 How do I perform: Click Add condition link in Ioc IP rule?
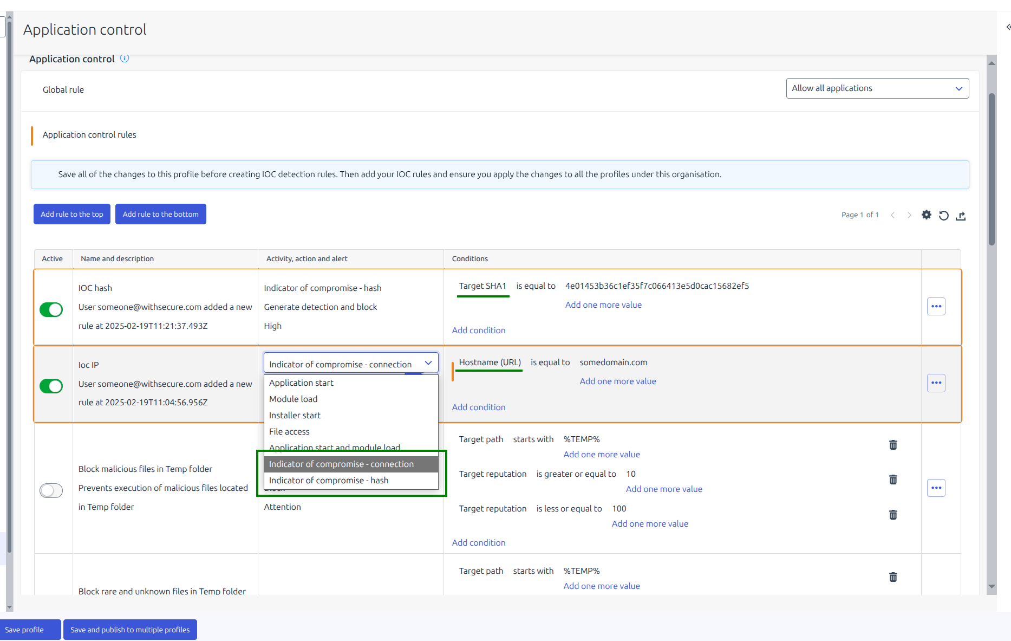479,407
